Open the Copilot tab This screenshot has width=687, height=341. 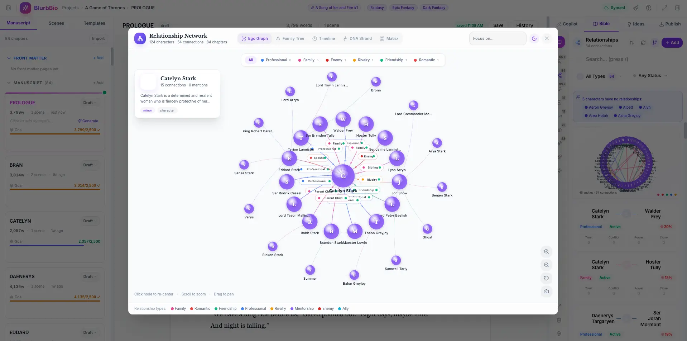(x=567, y=24)
